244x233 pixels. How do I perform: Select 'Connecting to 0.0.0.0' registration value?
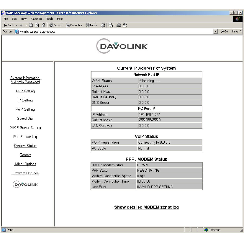pos(154,142)
